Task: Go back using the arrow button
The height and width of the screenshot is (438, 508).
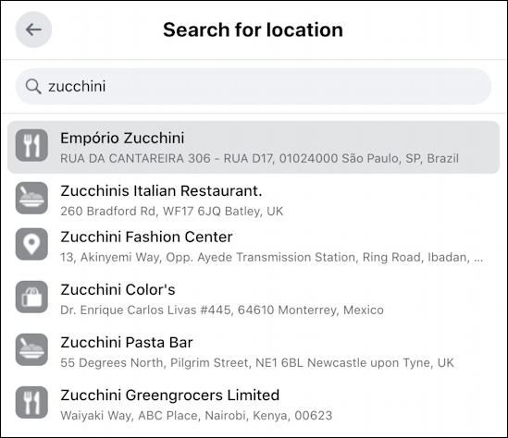Action: (33, 30)
